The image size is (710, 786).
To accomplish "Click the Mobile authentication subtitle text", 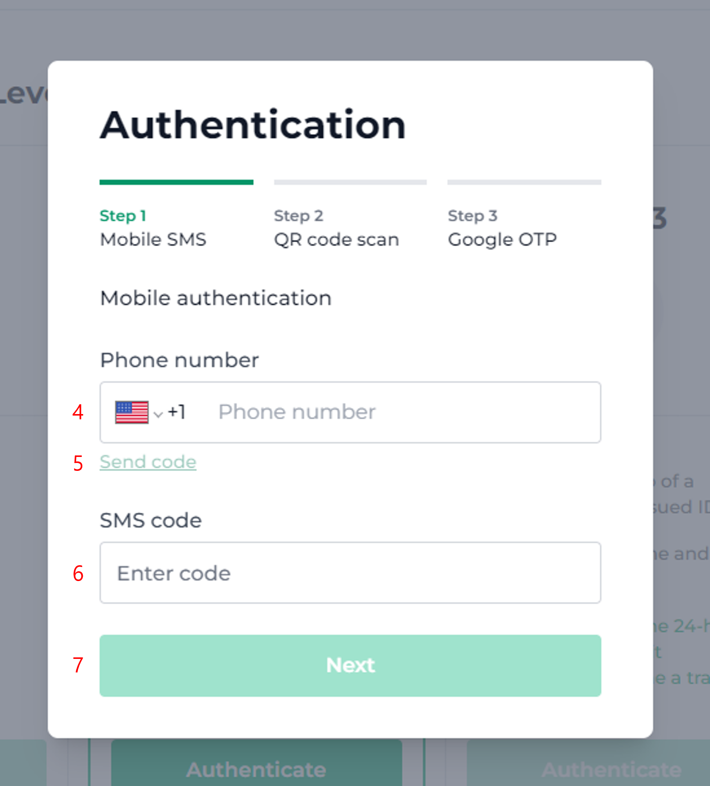I will pyautogui.click(x=216, y=298).
